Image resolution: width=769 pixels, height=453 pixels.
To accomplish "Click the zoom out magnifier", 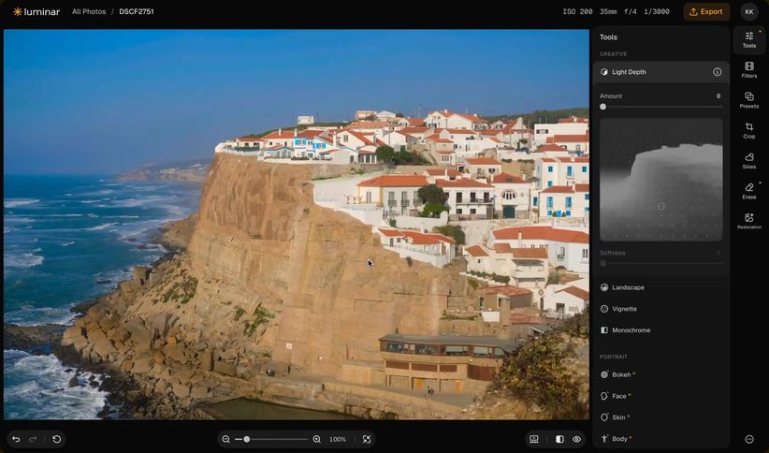I will [x=226, y=439].
